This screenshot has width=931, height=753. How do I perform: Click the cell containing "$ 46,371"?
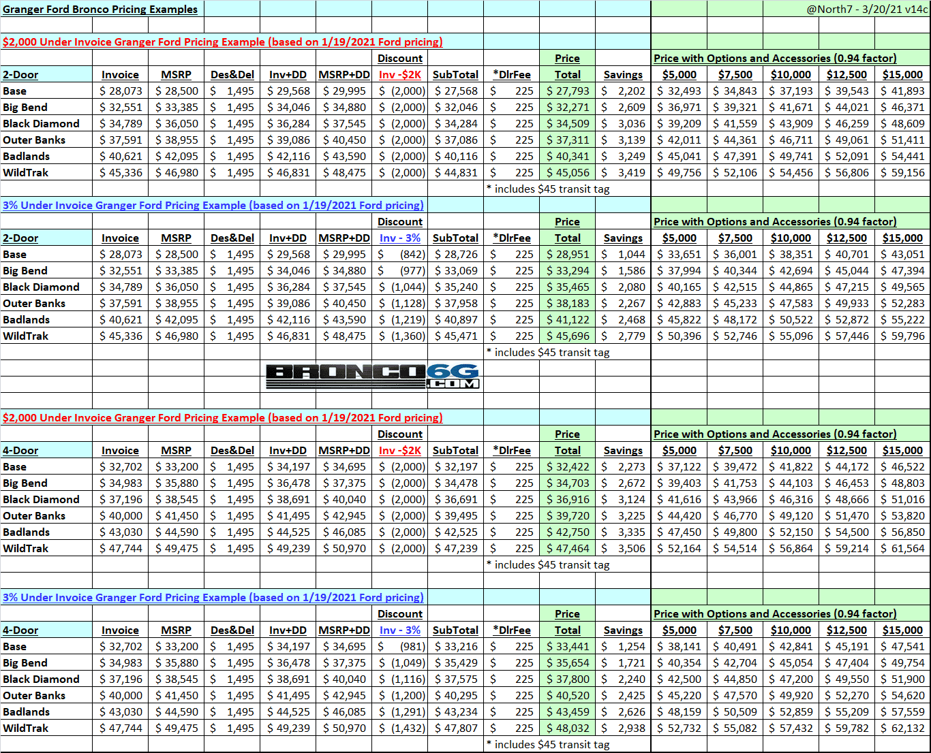[x=902, y=108]
